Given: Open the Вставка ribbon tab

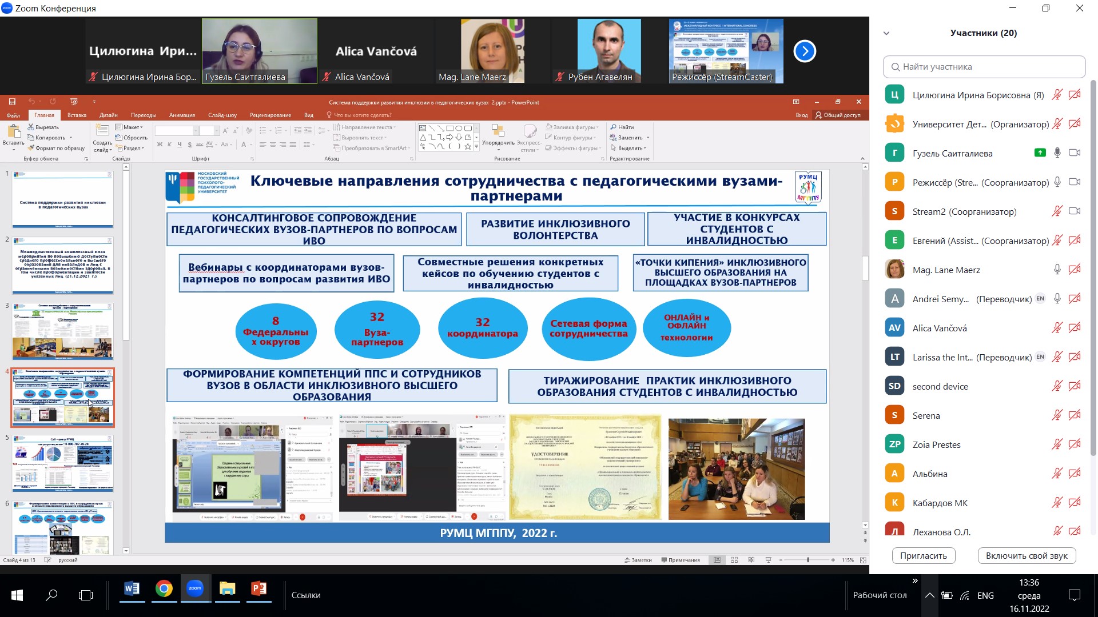Looking at the screenshot, I should pos(77,115).
